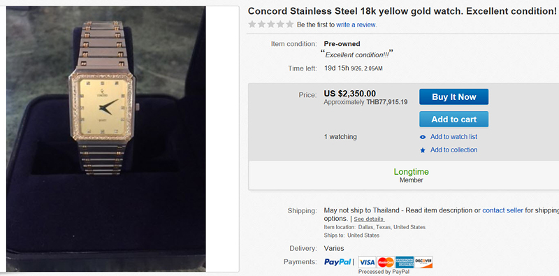Viewport: 559px width, 276px height.
Task: Click Add to collection link
Action: [453, 150]
